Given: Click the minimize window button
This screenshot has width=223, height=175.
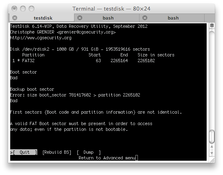Looking at the screenshot, I should click(x=23, y=9).
